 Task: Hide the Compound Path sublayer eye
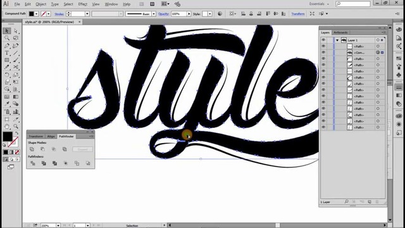tap(323, 53)
